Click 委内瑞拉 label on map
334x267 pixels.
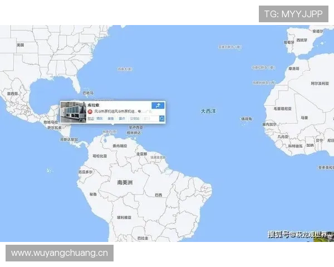click(x=120, y=146)
